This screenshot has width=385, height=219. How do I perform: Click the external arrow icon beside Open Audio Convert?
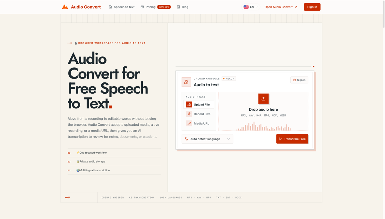click(x=296, y=7)
